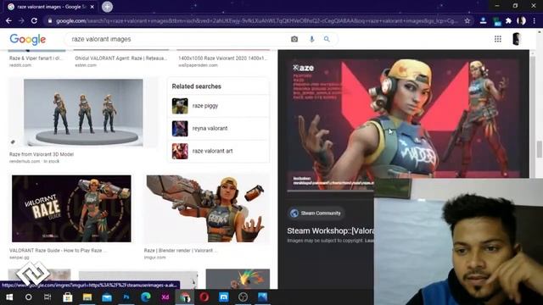Click Raze | Blender render | Valorant link
This screenshot has height=305, width=543.
pos(181,251)
